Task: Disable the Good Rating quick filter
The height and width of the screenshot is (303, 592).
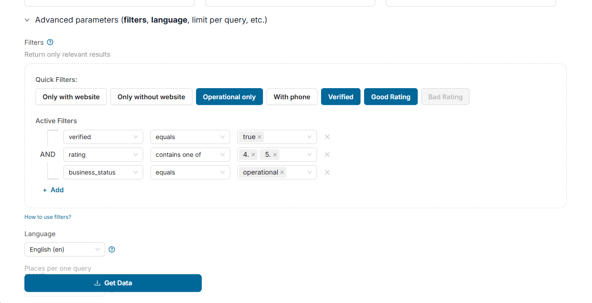Action: (x=391, y=97)
